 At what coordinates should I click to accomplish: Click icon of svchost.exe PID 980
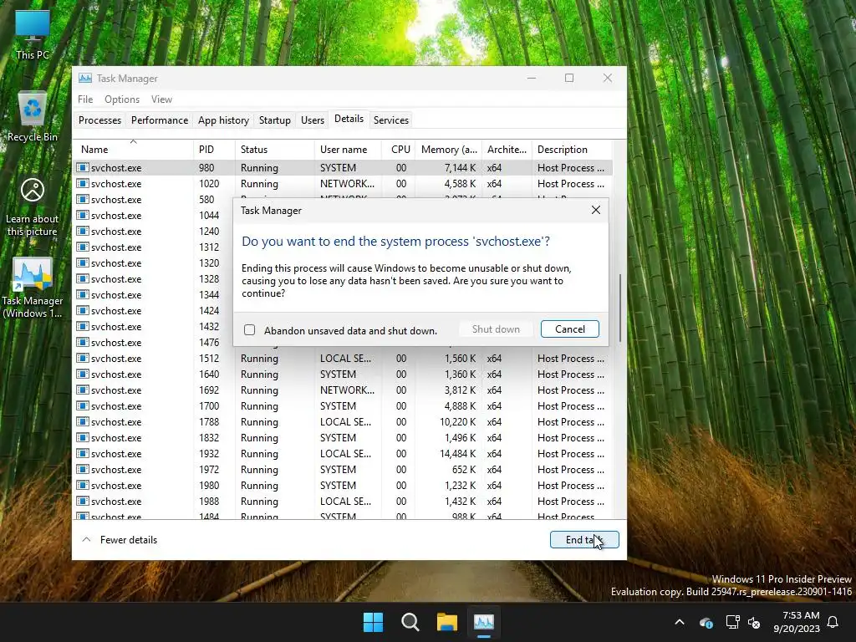click(83, 167)
